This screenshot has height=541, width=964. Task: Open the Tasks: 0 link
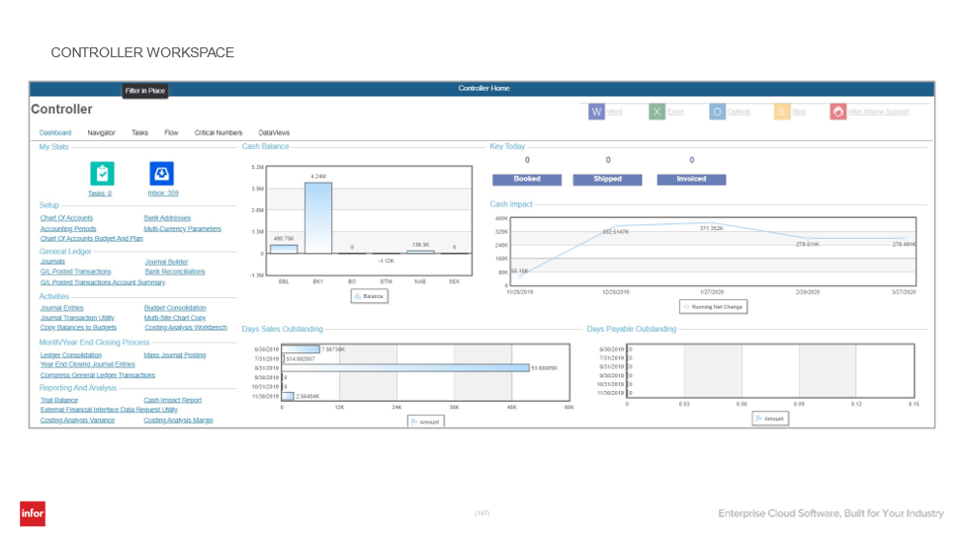pyautogui.click(x=100, y=193)
